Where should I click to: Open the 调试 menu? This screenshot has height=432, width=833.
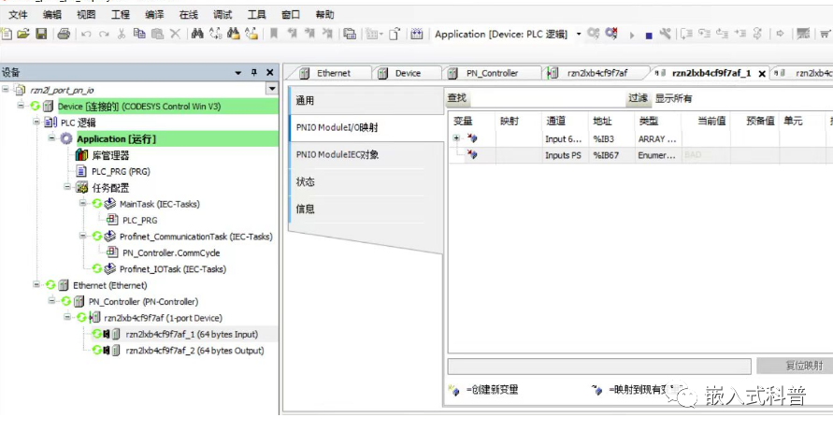click(x=223, y=15)
